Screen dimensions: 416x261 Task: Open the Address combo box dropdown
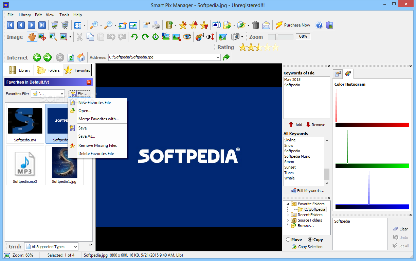218,57
